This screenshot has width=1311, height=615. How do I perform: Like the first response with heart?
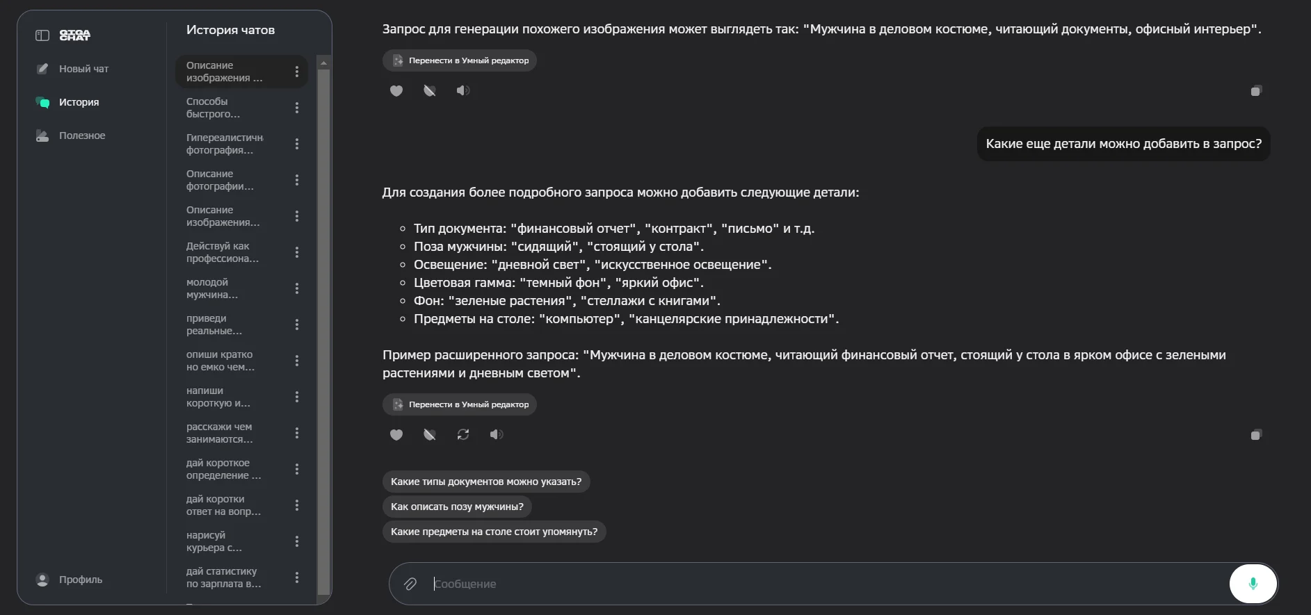[396, 90]
